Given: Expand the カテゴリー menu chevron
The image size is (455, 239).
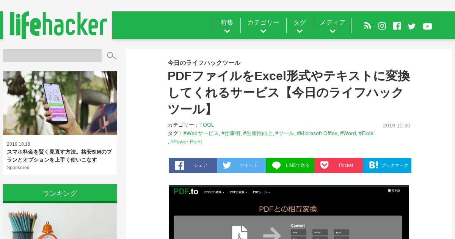Looking at the screenshot, I should [263, 31].
